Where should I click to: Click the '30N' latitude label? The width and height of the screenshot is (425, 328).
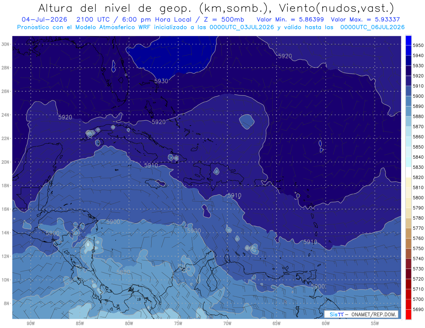pos(5,44)
